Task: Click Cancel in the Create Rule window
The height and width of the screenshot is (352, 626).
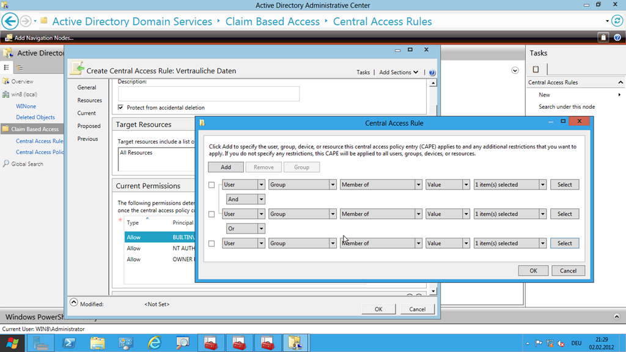Action: 417,309
